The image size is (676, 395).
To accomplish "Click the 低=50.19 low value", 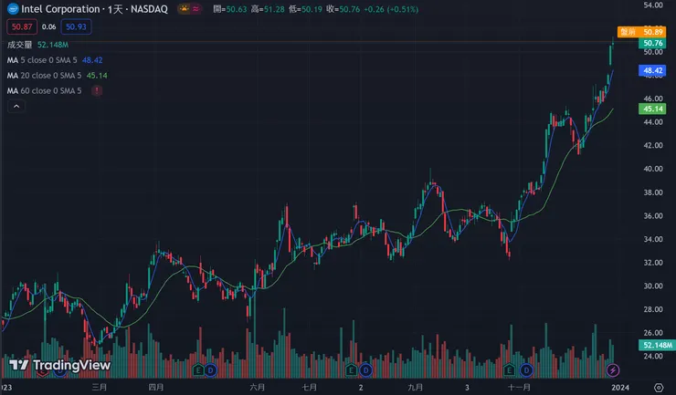I will tap(305, 9).
